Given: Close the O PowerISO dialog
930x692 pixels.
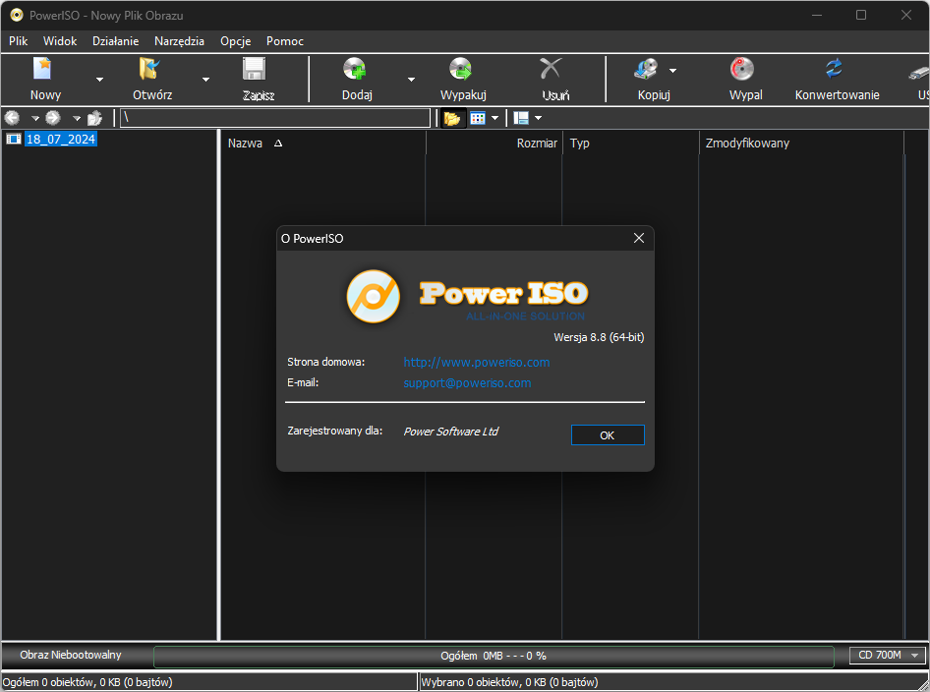Looking at the screenshot, I should [x=639, y=238].
